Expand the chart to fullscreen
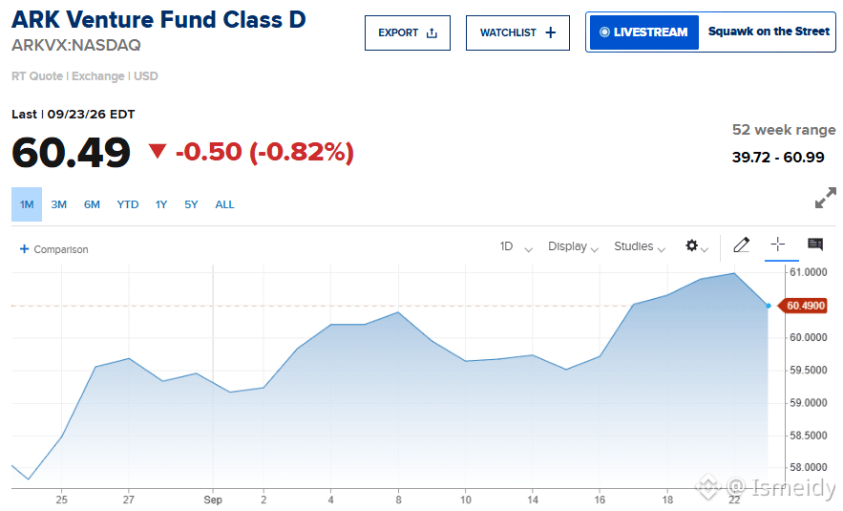The height and width of the screenshot is (511, 843). [x=825, y=198]
